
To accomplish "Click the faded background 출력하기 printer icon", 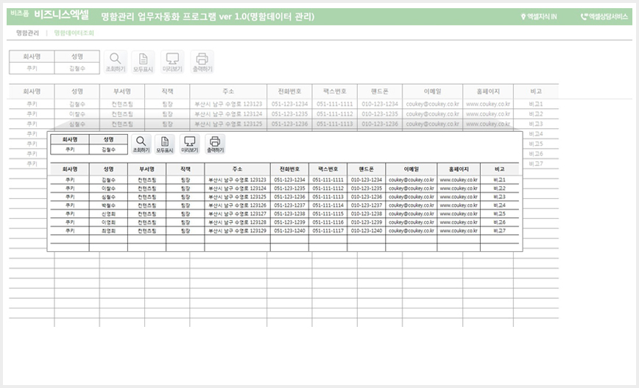I will pos(202,62).
